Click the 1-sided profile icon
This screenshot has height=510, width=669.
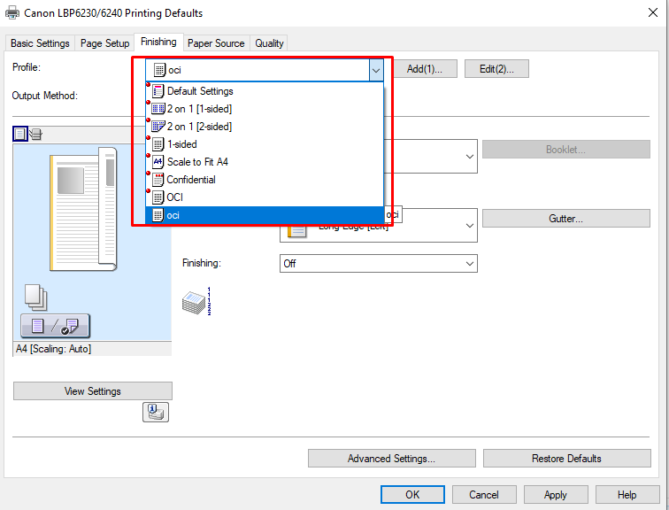(x=158, y=144)
